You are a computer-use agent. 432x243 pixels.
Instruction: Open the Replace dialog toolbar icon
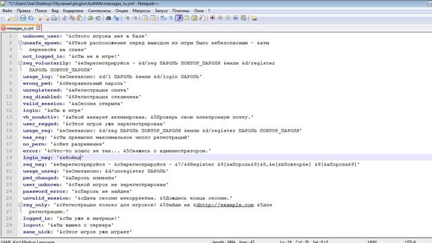click(x=116, y=18)
